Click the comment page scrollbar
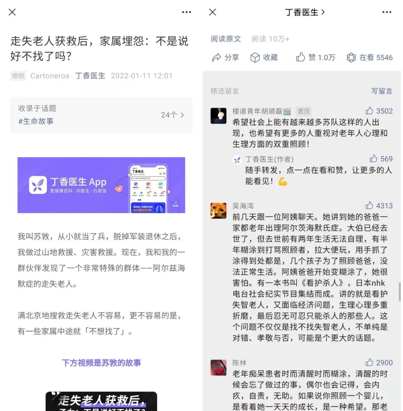This screenshot has height=411, width=403. point(400,292)
